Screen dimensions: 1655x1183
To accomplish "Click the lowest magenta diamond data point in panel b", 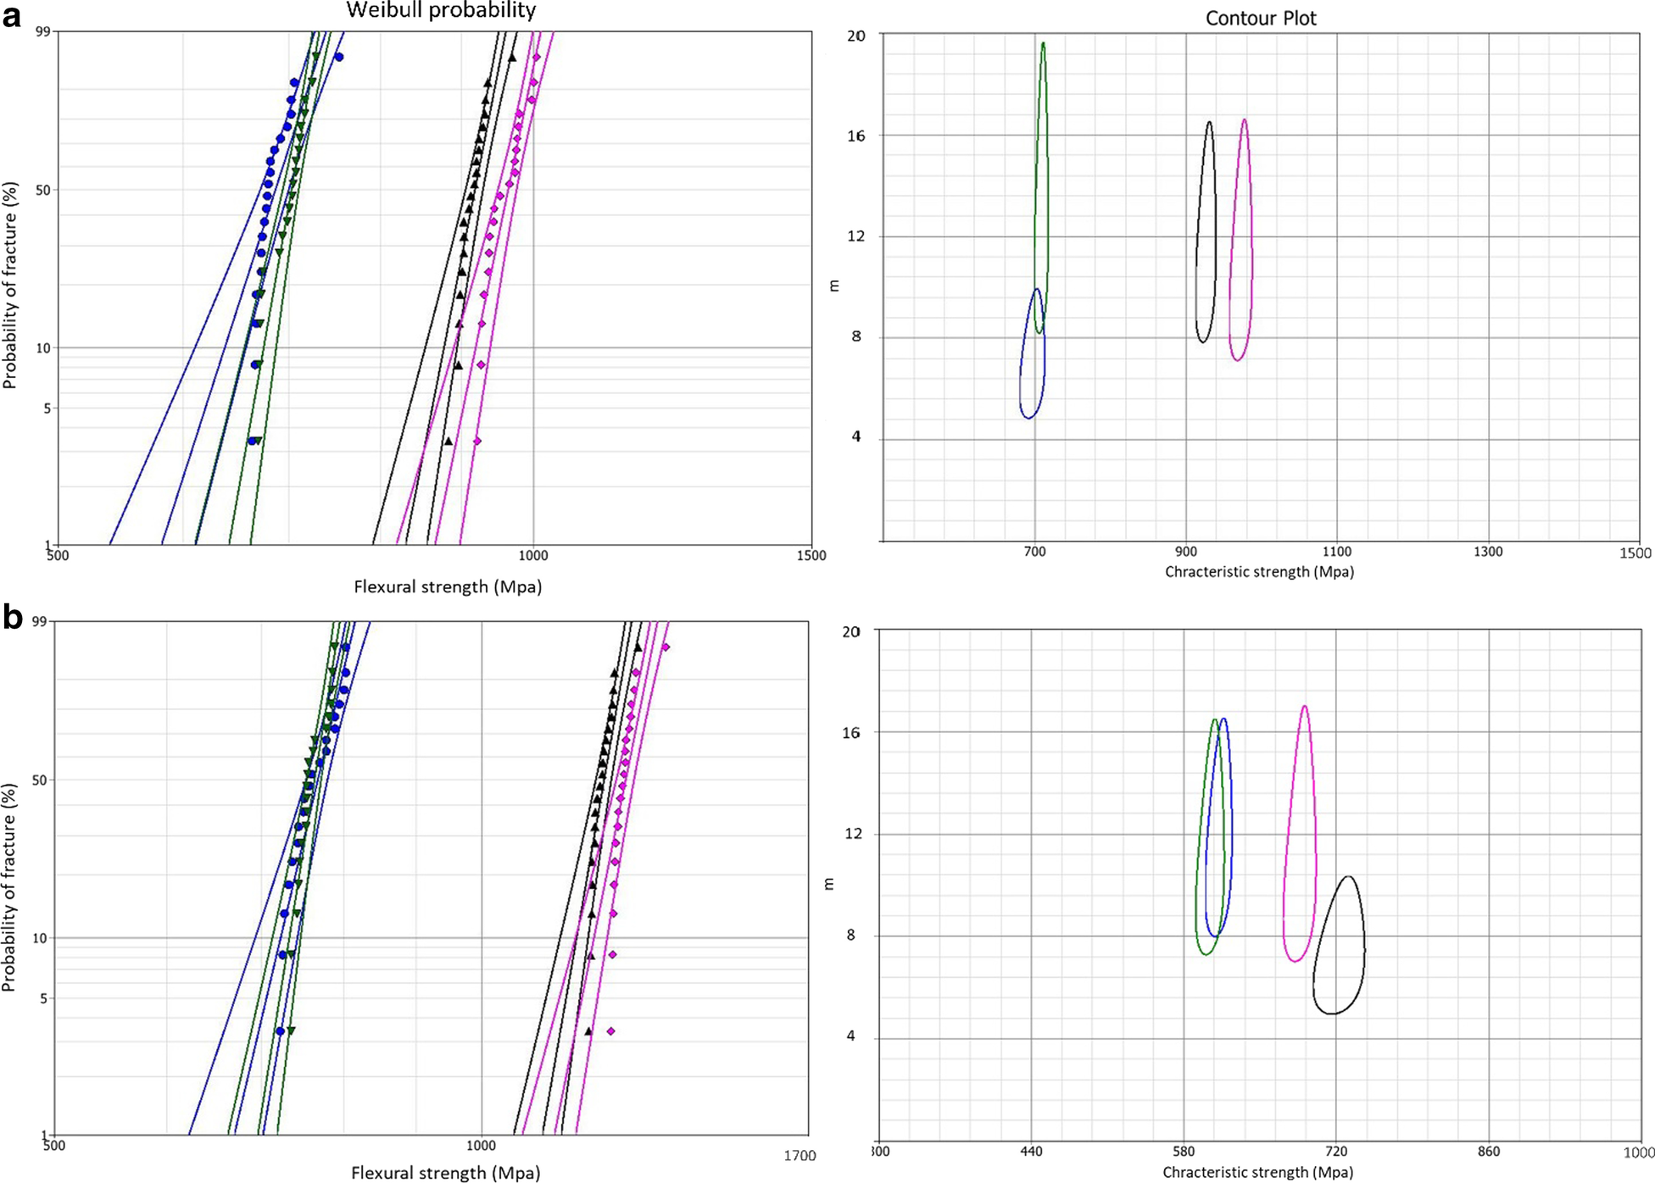I will (610, 1031).
